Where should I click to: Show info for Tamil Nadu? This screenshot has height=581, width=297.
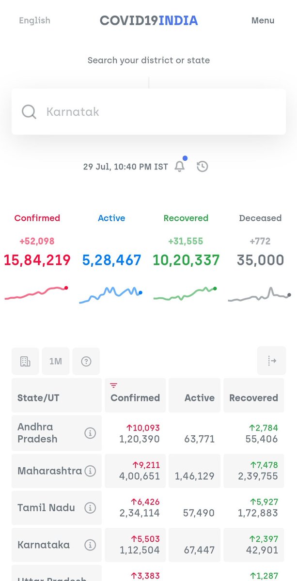pos(90,508)
